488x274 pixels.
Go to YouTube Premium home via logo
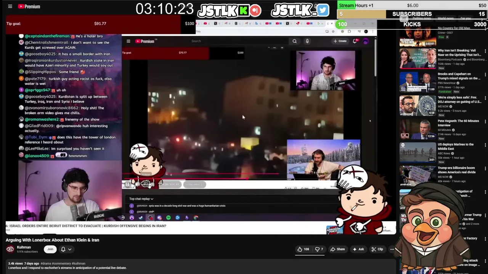click(29, 6)
